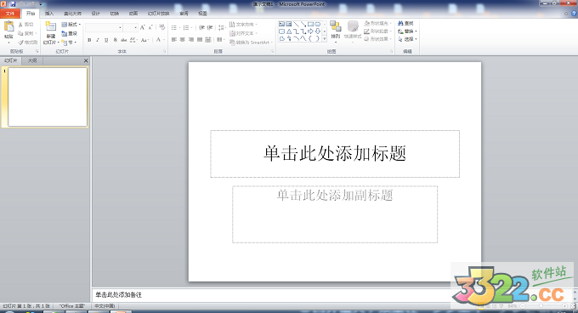Viewport: 578px width, 313px height.
Task: Toggle Bold formatting
Action: click(89, 40)
